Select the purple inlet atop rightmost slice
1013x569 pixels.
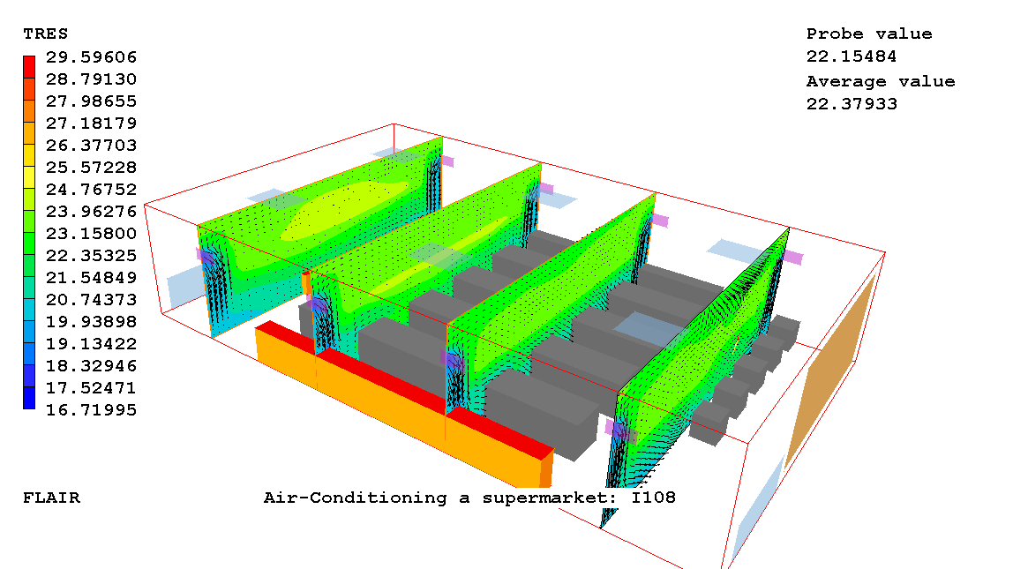794,258
